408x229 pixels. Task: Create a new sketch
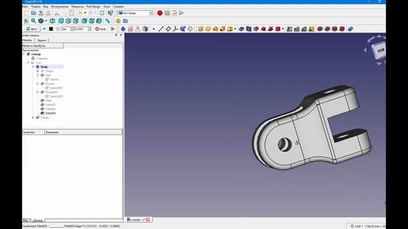[x=130, y=29]
